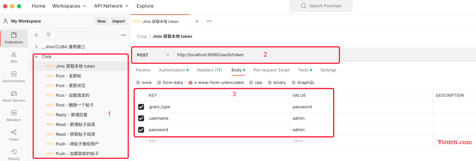Open a new request tab with plus
Image resolution: width=476 pixels, height=161 pixels.
click(197, 21)
